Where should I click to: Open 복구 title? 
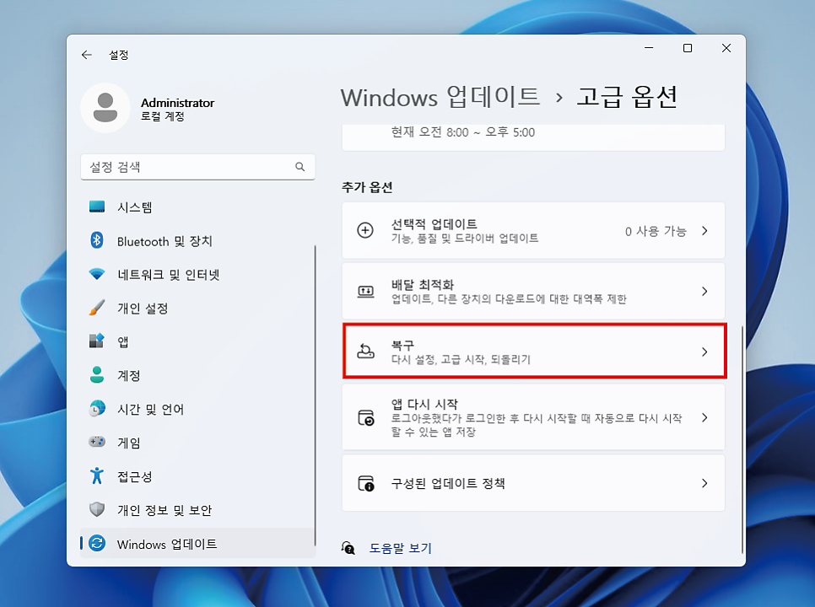coord(402,346)
